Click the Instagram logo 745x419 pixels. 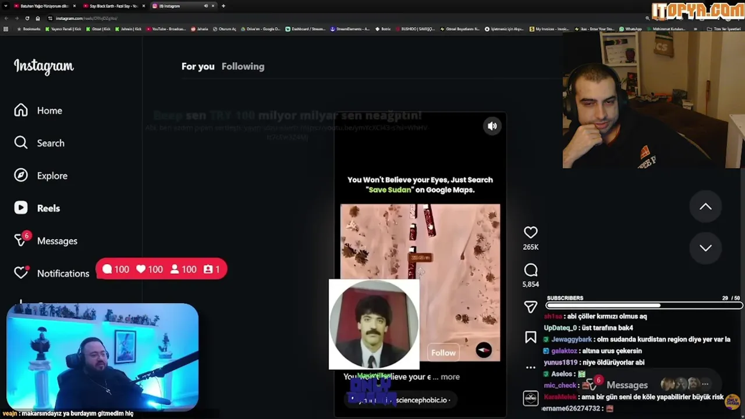(x=44, y=66)
